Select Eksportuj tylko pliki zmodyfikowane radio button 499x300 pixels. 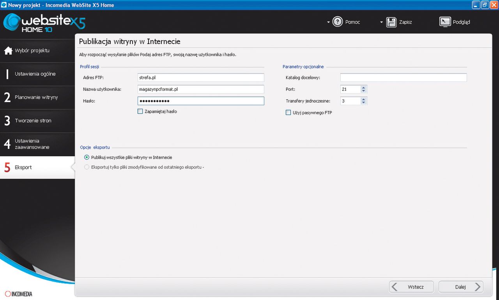(87, 167)
